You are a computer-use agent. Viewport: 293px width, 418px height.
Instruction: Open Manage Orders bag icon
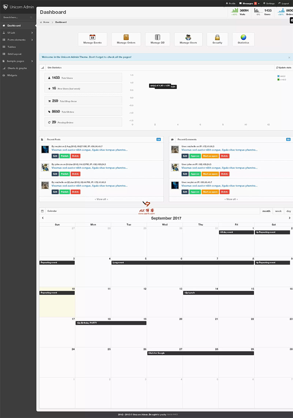[x=126, y=37]
